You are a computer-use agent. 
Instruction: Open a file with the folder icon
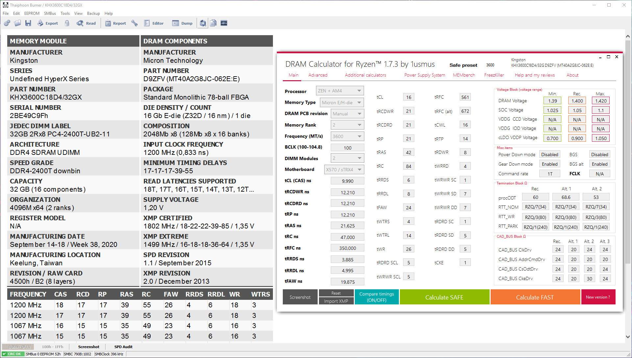(x=17, y=23)
